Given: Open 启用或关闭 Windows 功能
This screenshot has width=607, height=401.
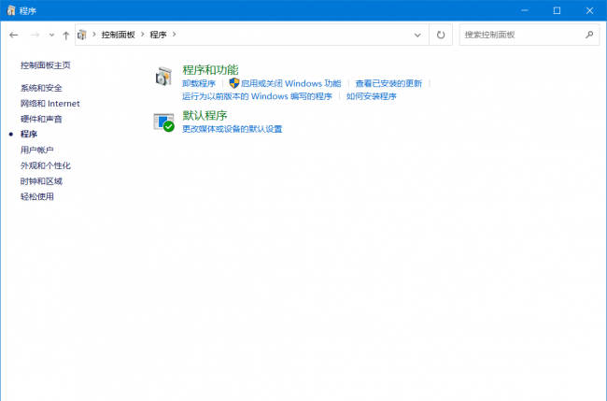Looking at the screenshot, I should pos(291,83).
